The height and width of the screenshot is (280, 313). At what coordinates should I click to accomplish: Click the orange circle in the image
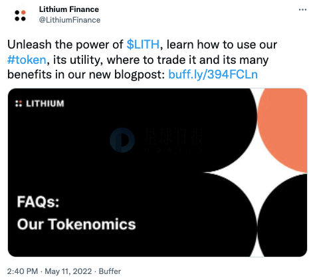click(x=282, y=130)
